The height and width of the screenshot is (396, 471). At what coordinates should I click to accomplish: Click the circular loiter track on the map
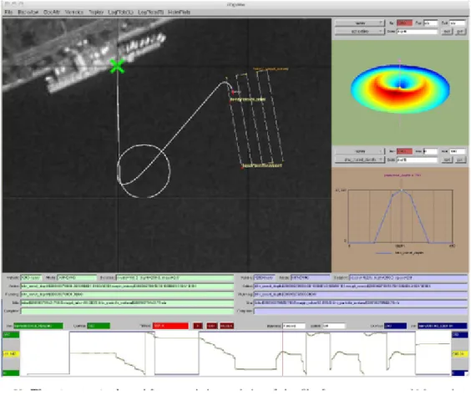pos(144,171)
